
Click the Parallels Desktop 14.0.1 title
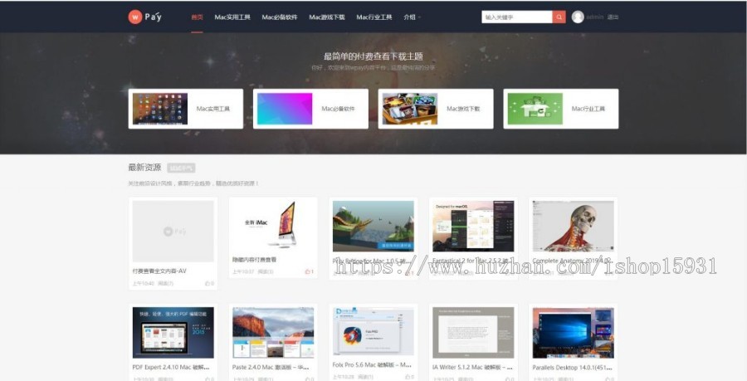[x=573, y=368]
